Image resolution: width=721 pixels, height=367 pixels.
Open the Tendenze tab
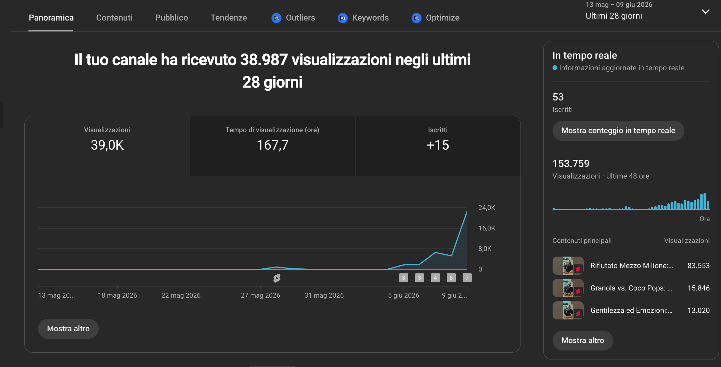pos(229,18)
